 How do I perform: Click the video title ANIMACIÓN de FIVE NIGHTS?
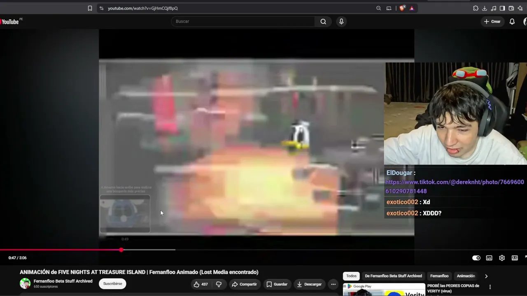[139, 272]
